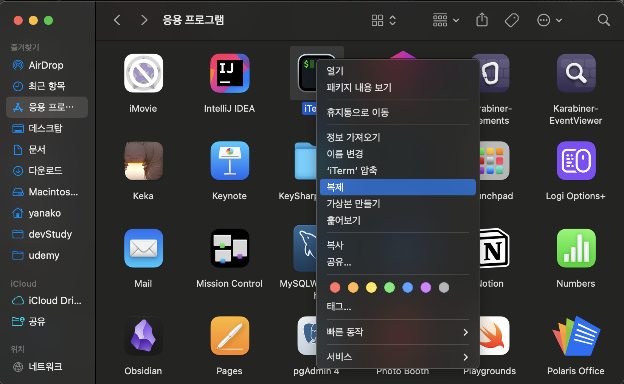Apply the purple tag color

click(x=426, y=287)
